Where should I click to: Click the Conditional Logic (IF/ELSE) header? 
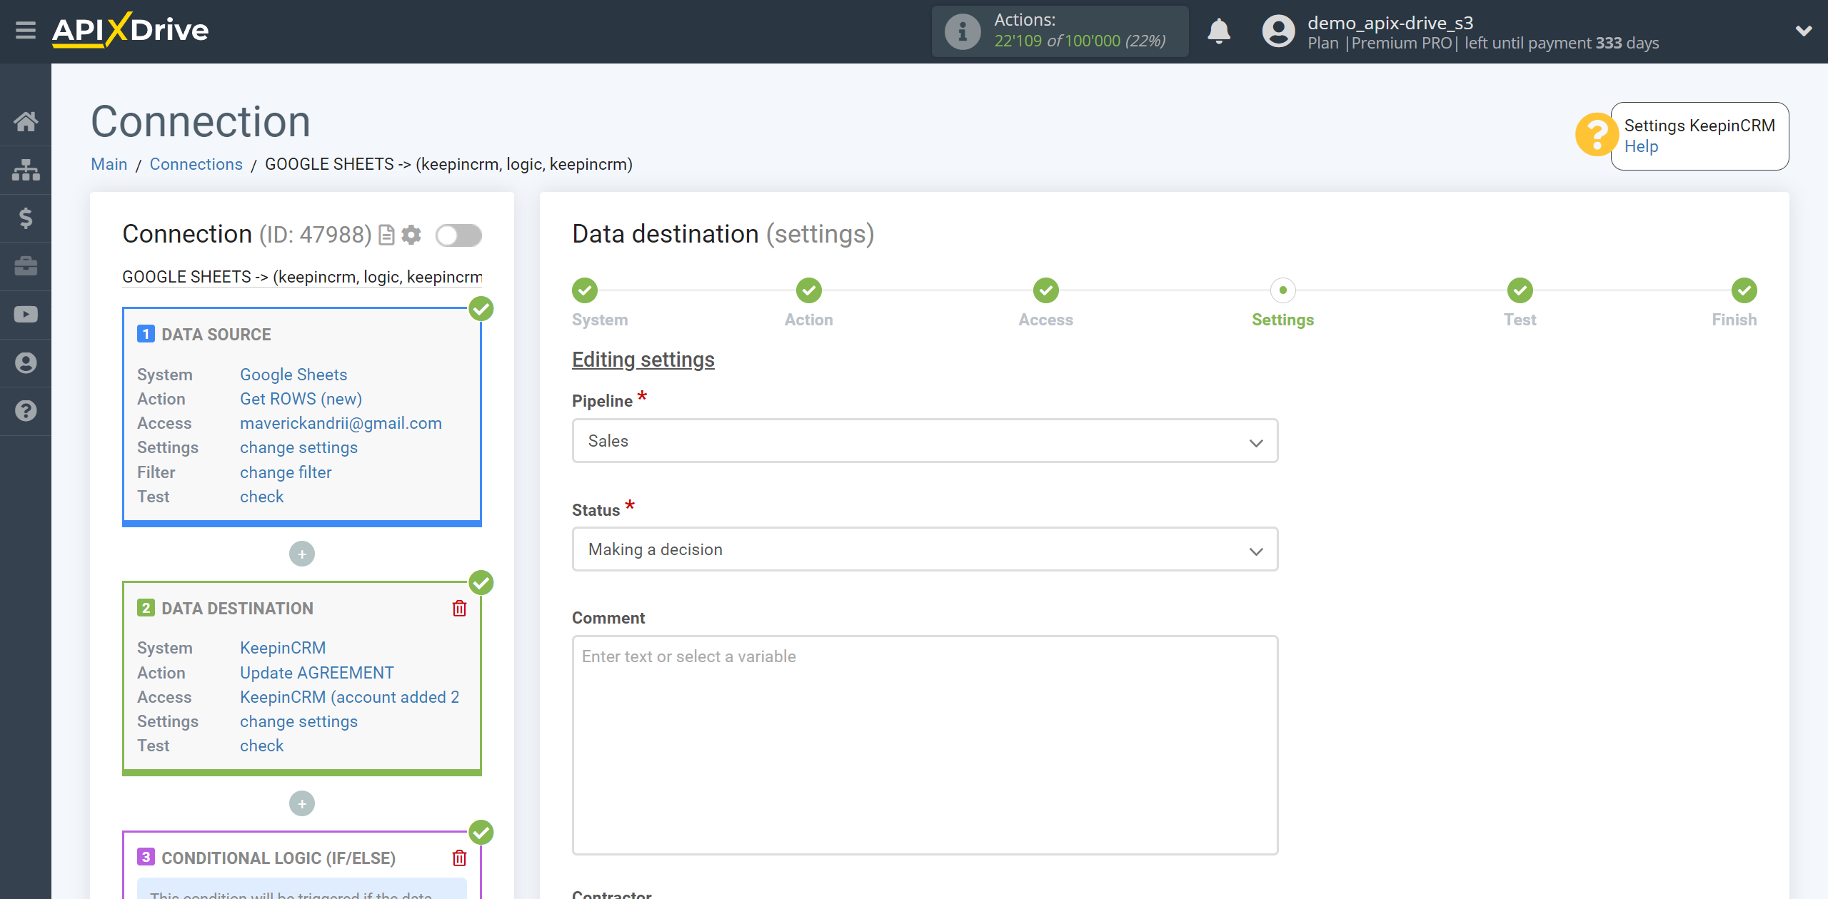click(278, 858)
